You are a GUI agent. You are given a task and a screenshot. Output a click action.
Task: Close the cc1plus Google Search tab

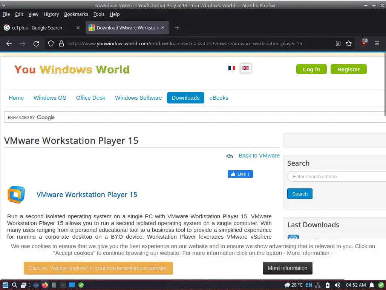click(x=78, y=28)
